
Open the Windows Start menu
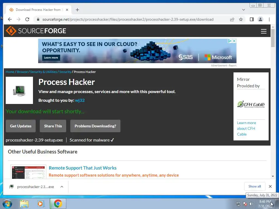(x=7, y=204)
